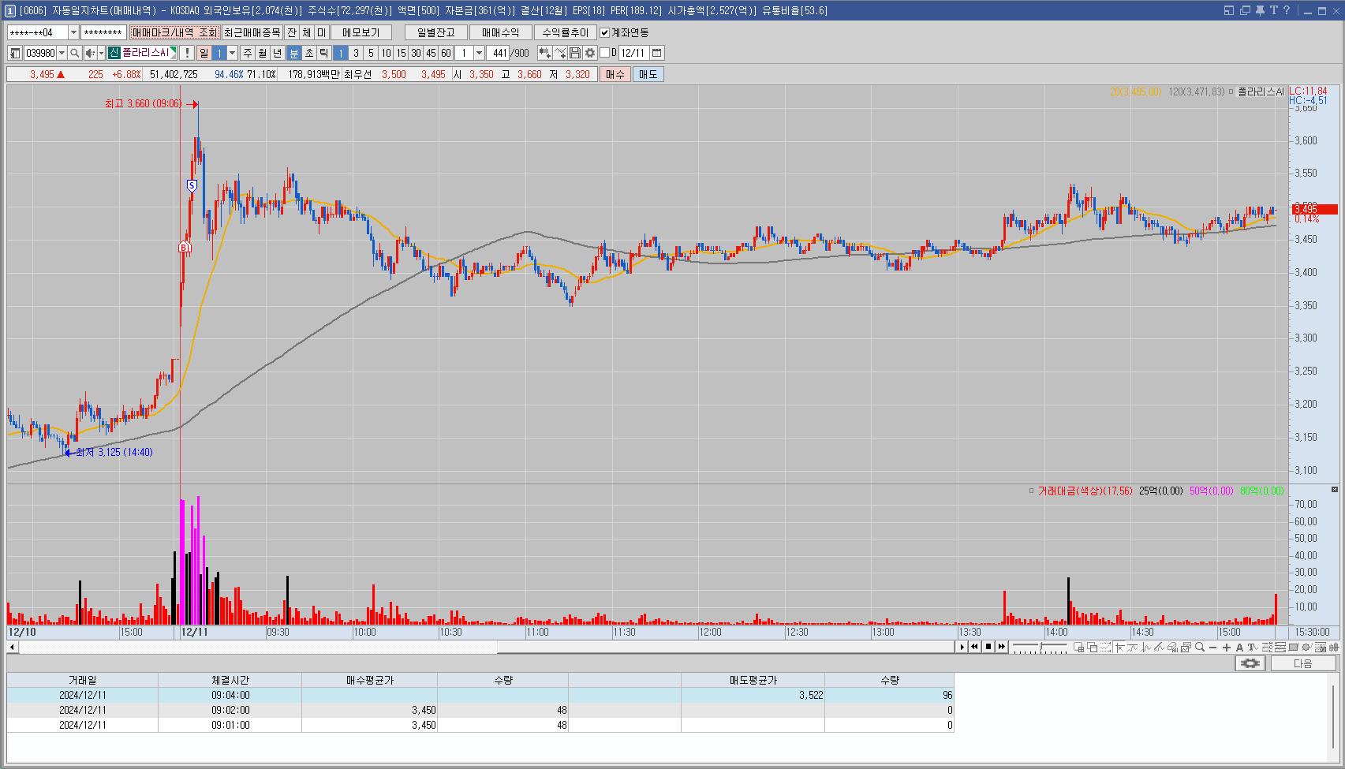1345x769 pixels.
Task: Click the 매매마크/내역 조회 button
Action: pyautogui.click(x=174, y=32)
